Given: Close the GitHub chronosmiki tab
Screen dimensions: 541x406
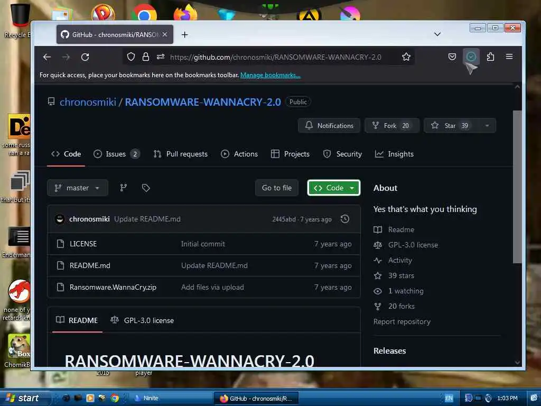Looking at the screenshot, I should (165, 34).
